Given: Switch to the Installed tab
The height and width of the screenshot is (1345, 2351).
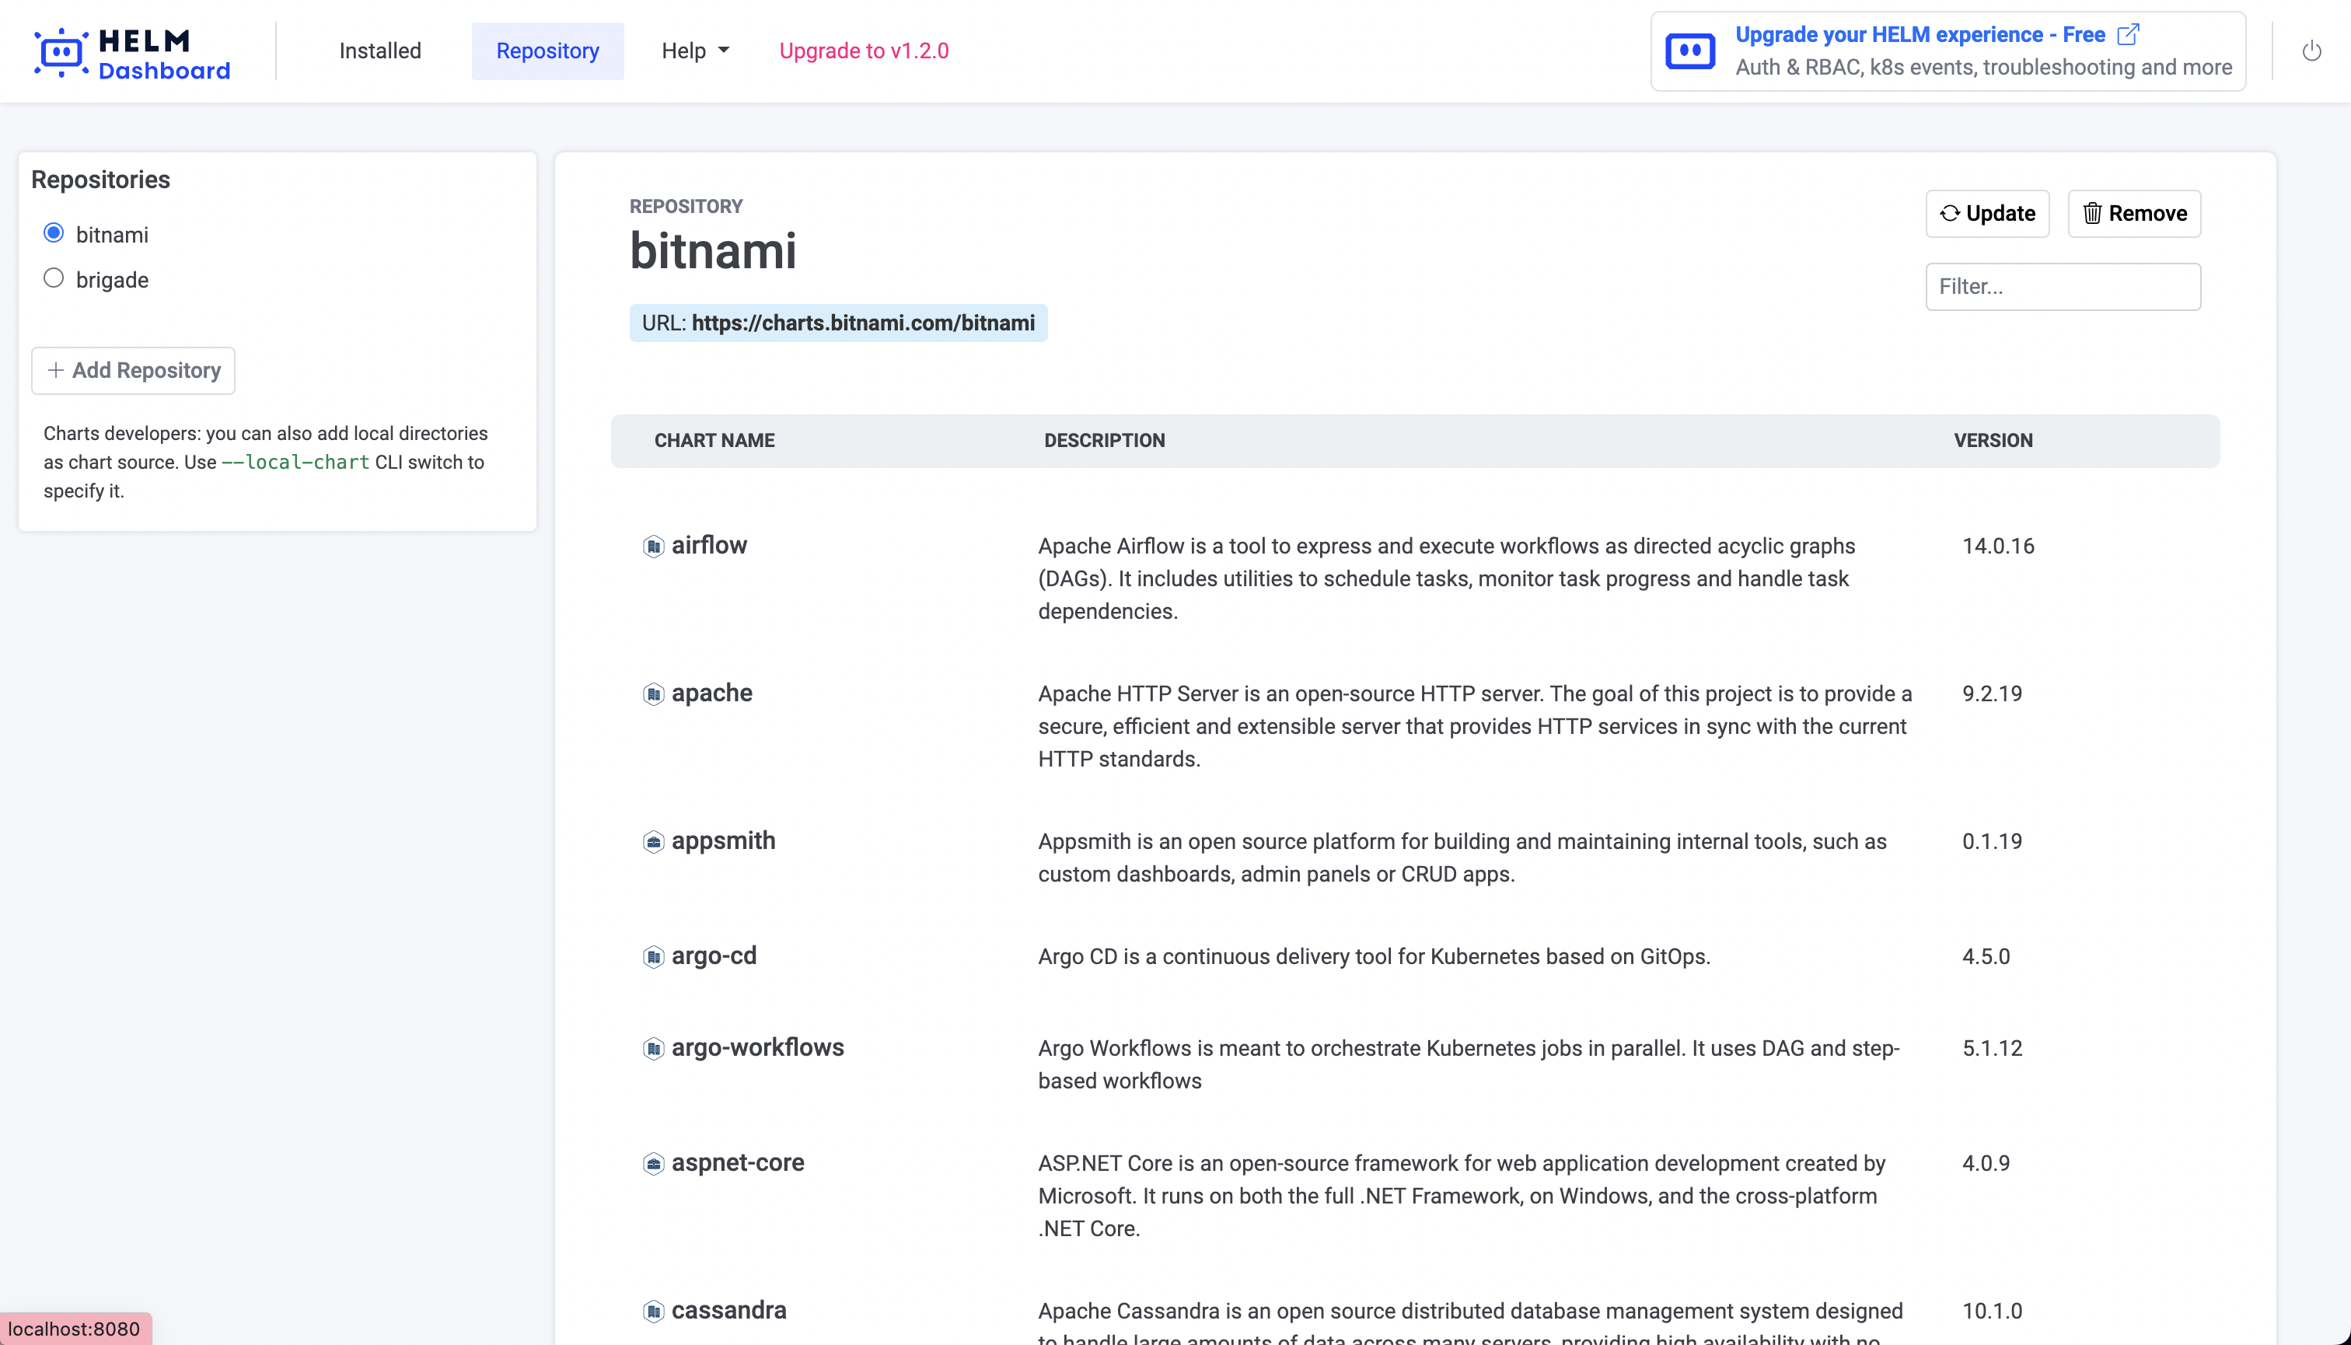Looking at the screenshot, I should (x=379, y=51).
